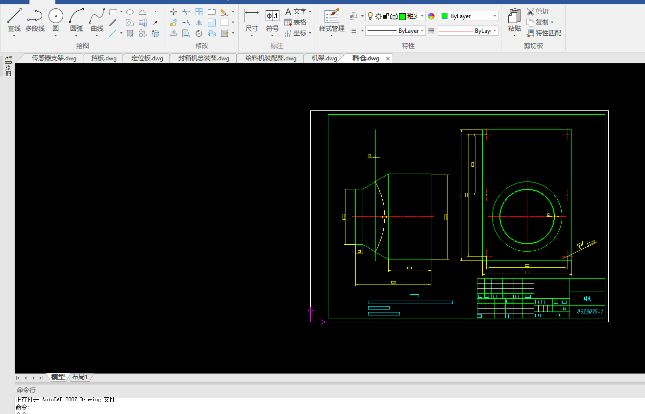The image size is (645, 414).
Task: Select the 直线 (Line) drawing tool
Action: [x=14, y=20]
